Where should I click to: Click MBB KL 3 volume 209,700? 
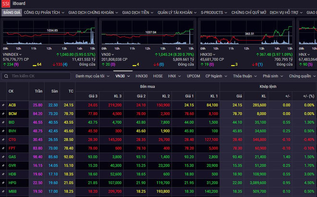[115, 191]
